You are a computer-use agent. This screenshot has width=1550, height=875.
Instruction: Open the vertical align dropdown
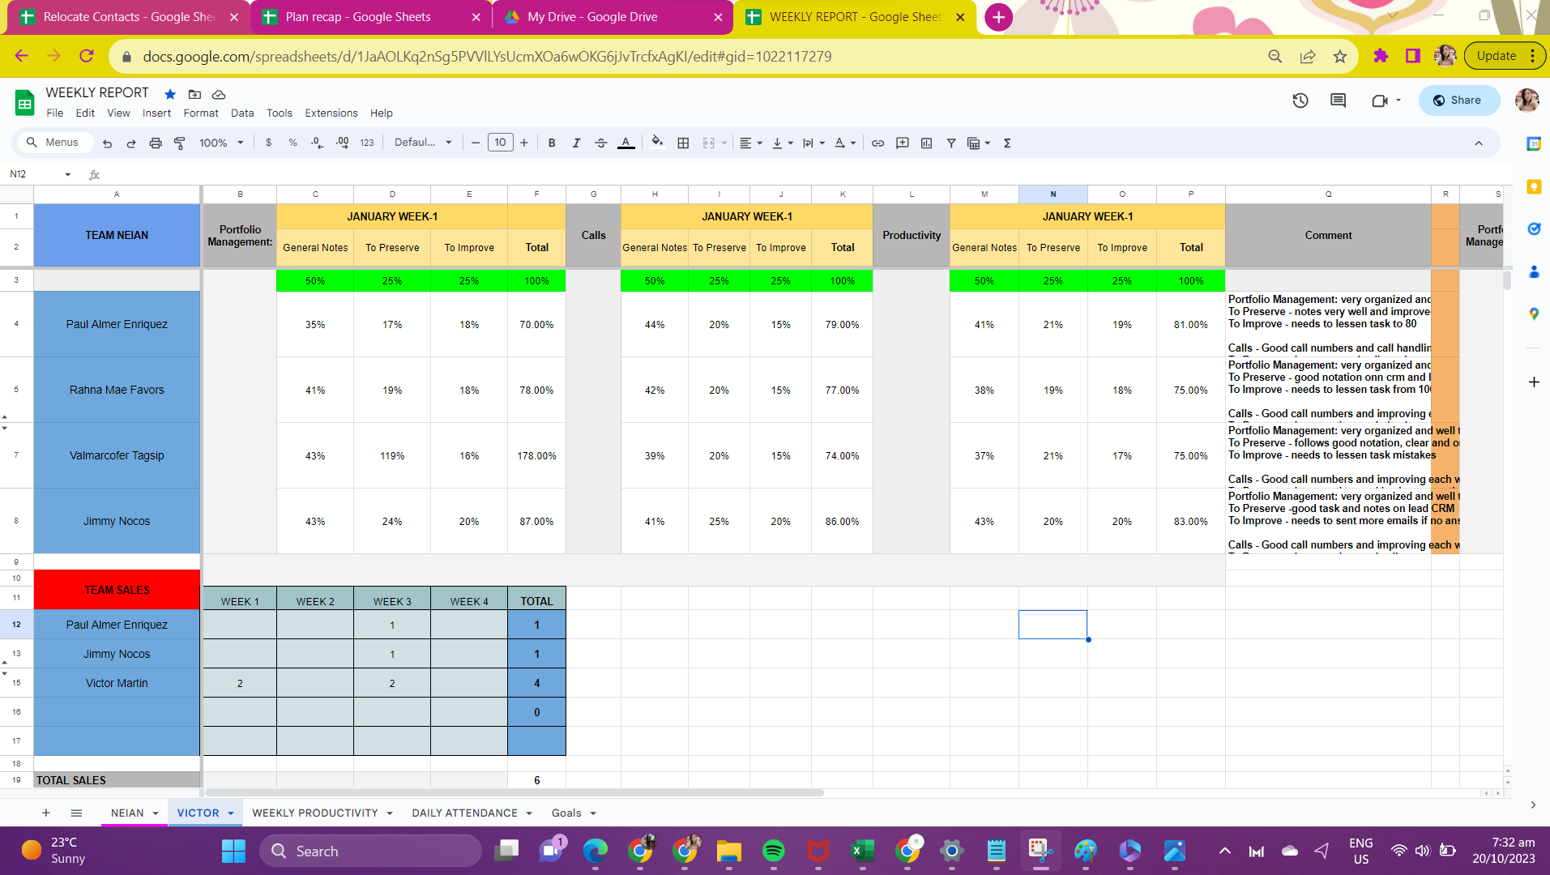point(782,143)
